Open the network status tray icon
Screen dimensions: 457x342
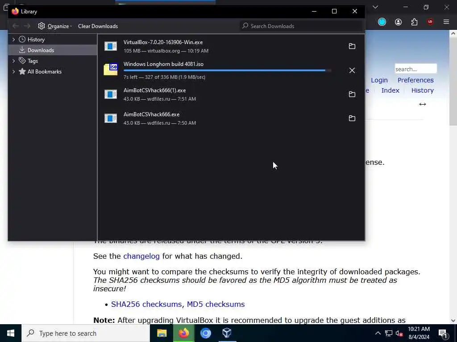click(x=388, y=333)
